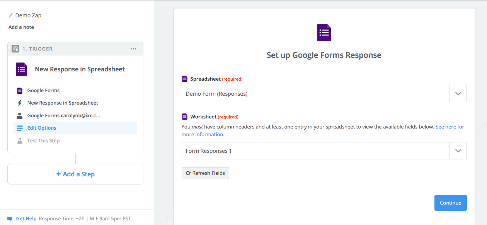Click the Edit Options lines icon
This screenshot has height=225, width=487.
pos(20,128)
